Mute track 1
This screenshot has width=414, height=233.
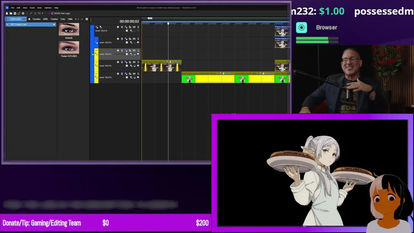[x=134, y=27]
